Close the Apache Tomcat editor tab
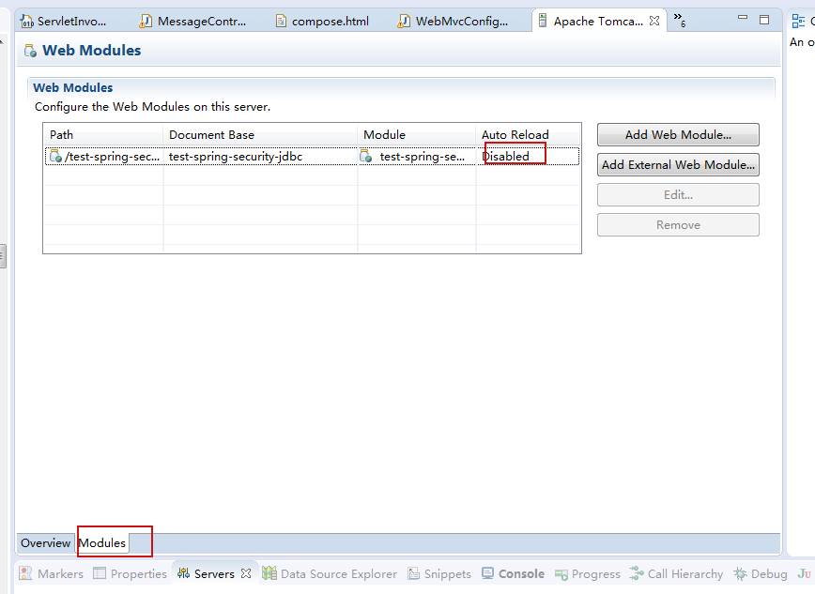This screenshot has width=815, height=594. (x=654, y=21)
